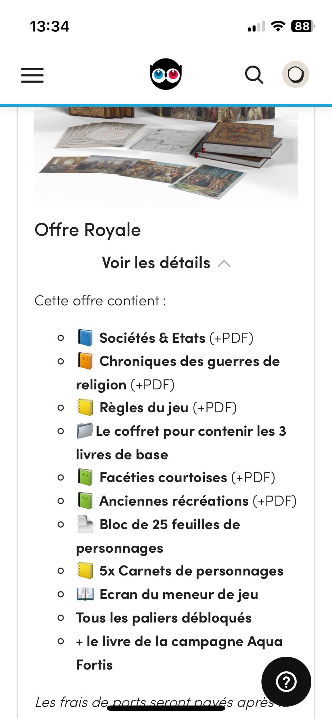Open the help question-mark bubble
Image resolution: width=332 pixels, height=719 pixels.
286,681
